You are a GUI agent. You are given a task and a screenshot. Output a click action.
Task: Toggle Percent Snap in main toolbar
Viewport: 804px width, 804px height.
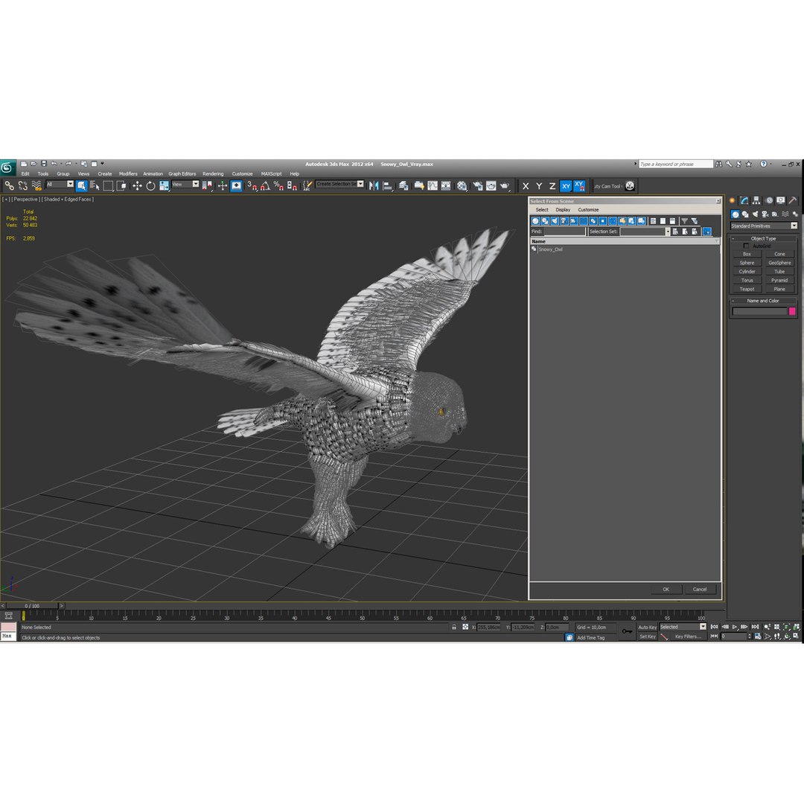coord(278,185)
